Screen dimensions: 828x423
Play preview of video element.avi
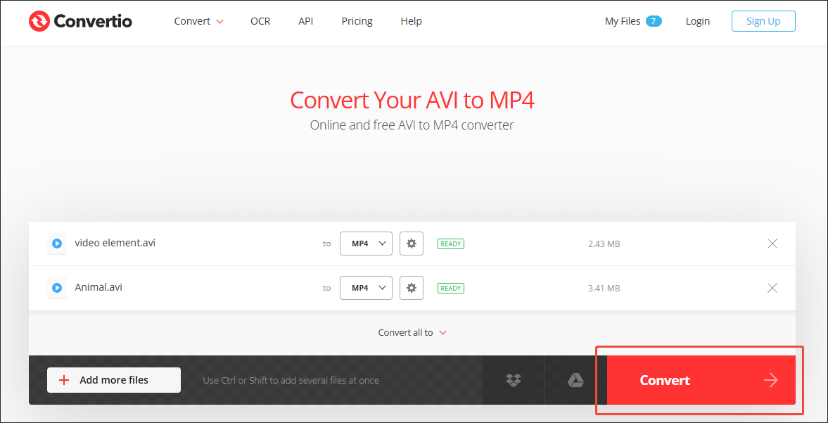coord(56,244)
